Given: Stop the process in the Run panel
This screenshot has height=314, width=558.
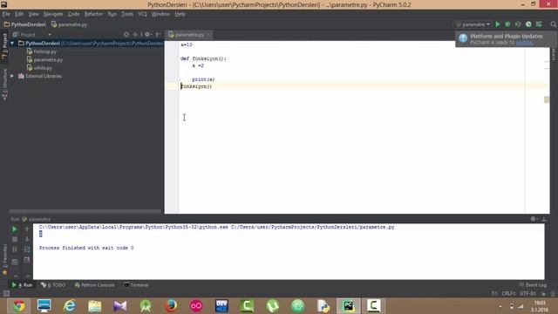Looking at the screenshot, I should tap(15, 239).
